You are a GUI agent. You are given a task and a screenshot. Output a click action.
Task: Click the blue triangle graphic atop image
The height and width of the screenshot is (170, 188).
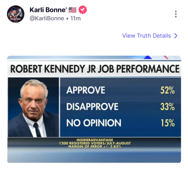coord(148,57)
